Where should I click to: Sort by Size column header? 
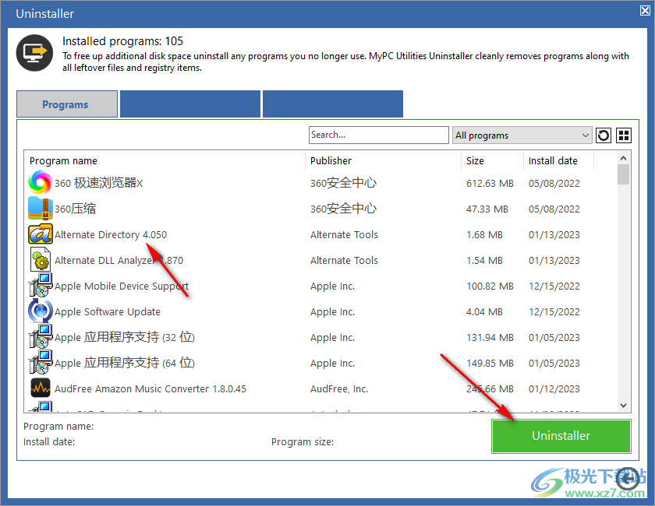click(492, 160)
